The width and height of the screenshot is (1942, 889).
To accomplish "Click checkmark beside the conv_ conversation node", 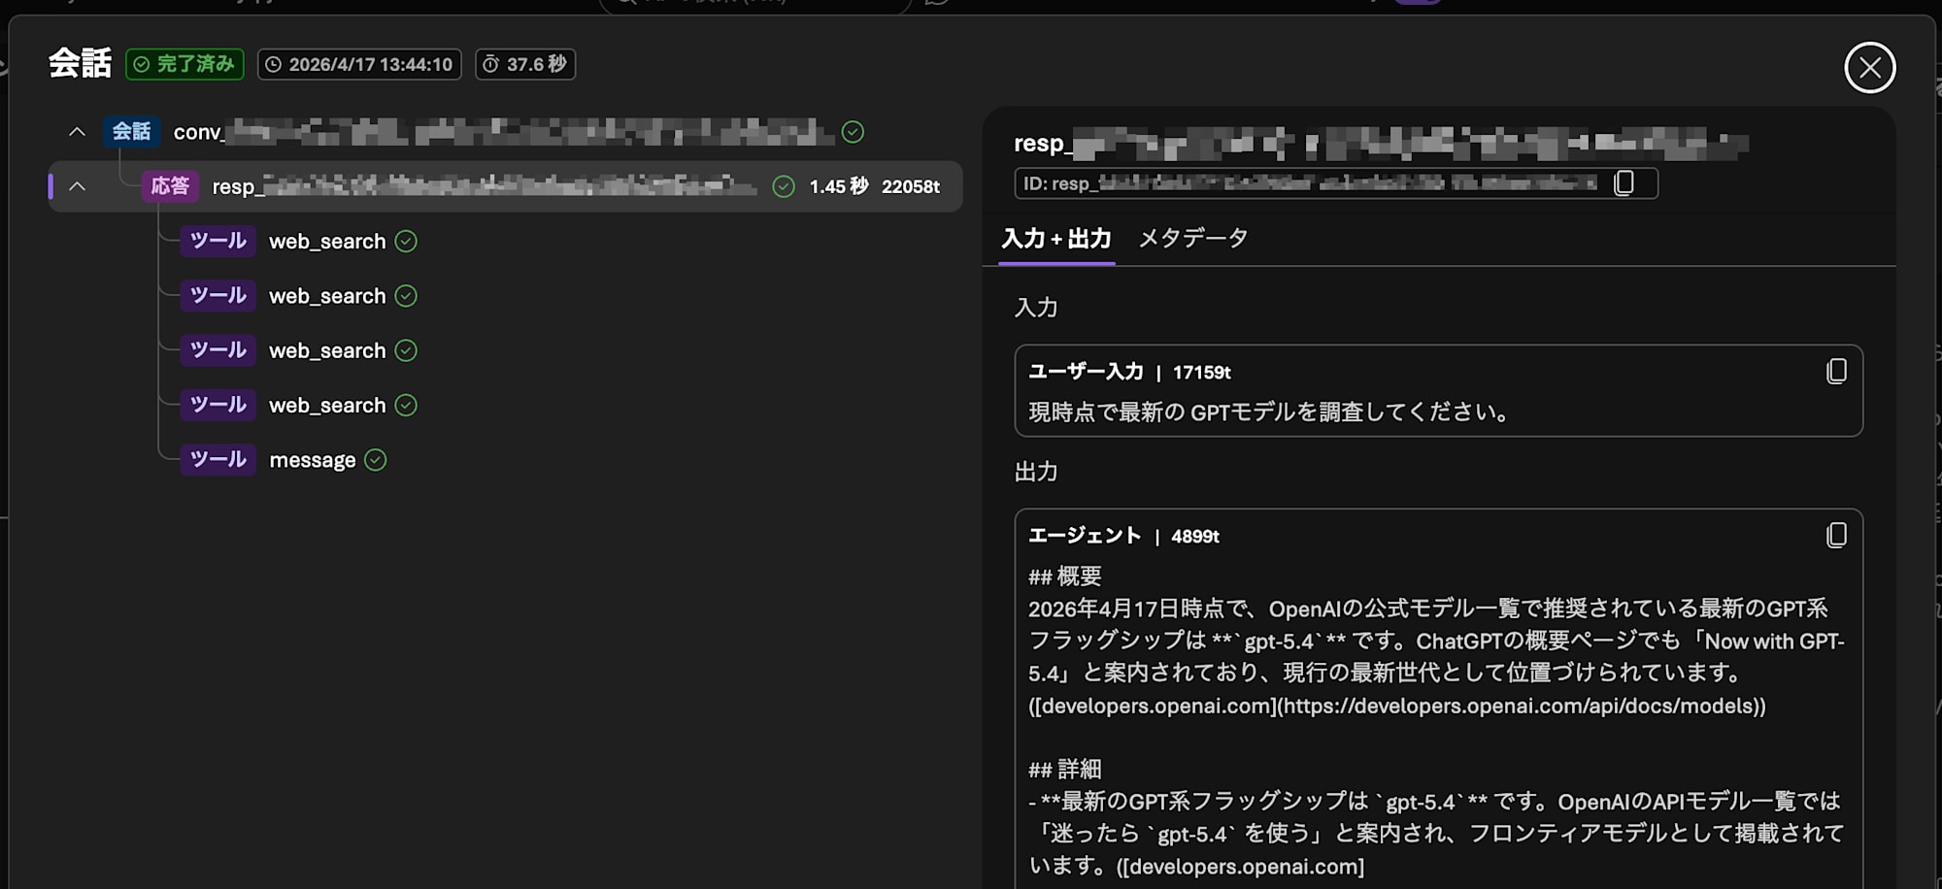I will point(854,131).
